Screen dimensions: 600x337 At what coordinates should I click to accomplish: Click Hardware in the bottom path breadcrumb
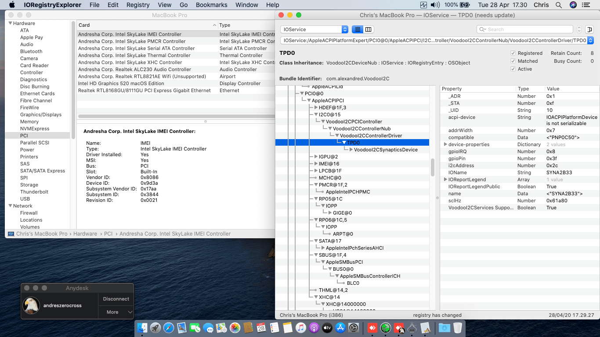pos(85,234)
